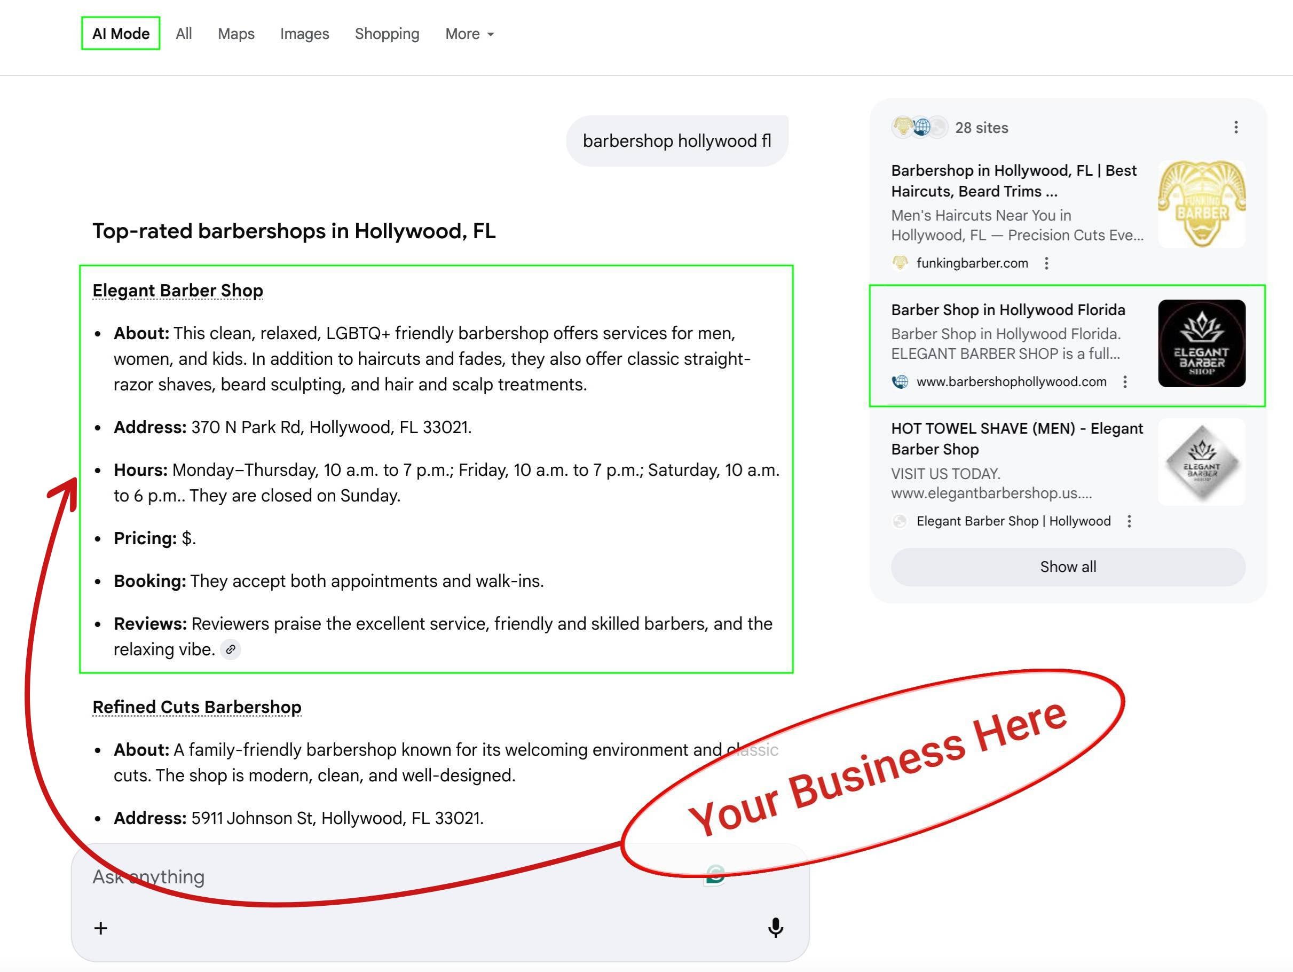The image size is (1293, 972).
Task: Click the funkingbarber.com favicon
Action: click(x=900, y=263)
